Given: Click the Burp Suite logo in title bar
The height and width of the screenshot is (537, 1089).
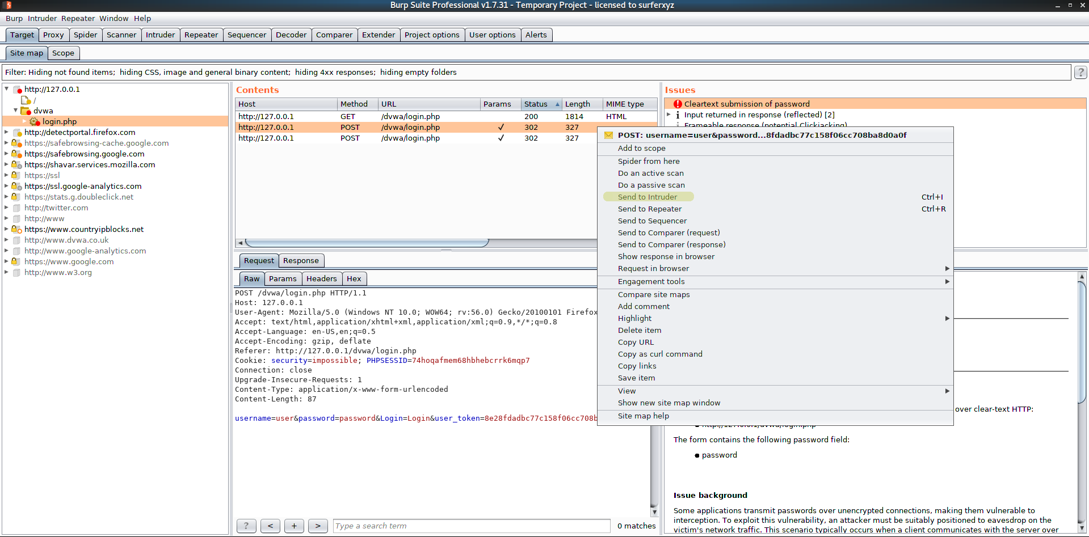Looking at the screenshot, I should (9, 5).
